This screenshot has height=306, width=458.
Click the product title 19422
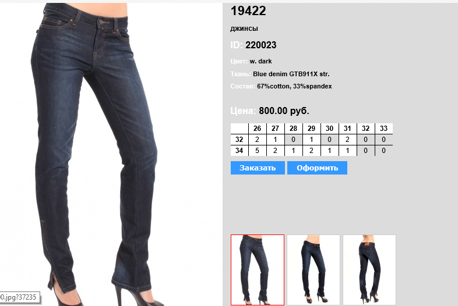(248, 11)
